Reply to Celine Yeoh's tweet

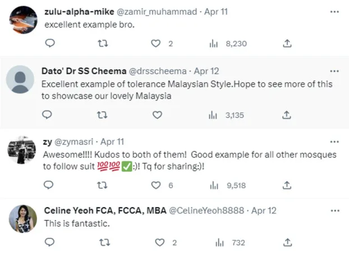pos(48,243)
